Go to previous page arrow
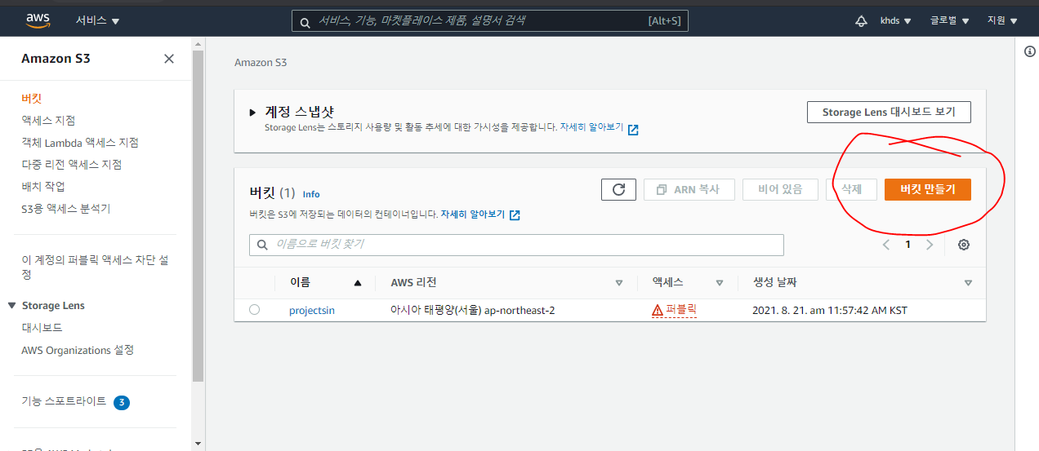 click(x=886, y=245)
